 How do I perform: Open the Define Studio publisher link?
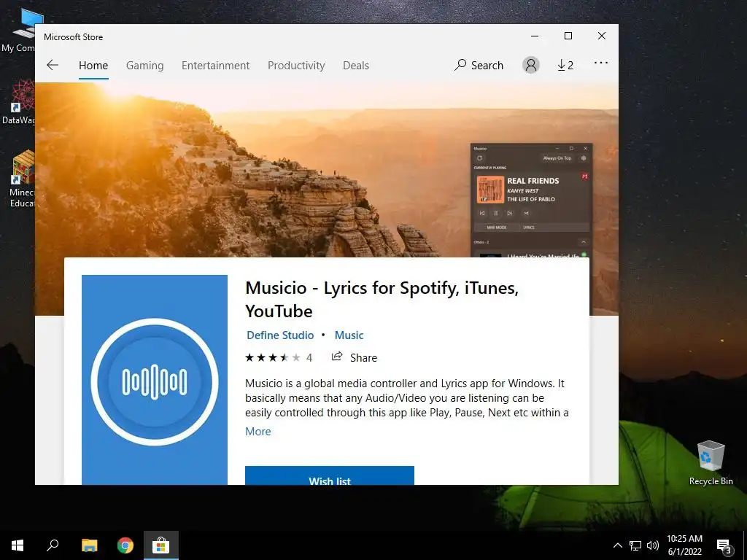[280, 335]
